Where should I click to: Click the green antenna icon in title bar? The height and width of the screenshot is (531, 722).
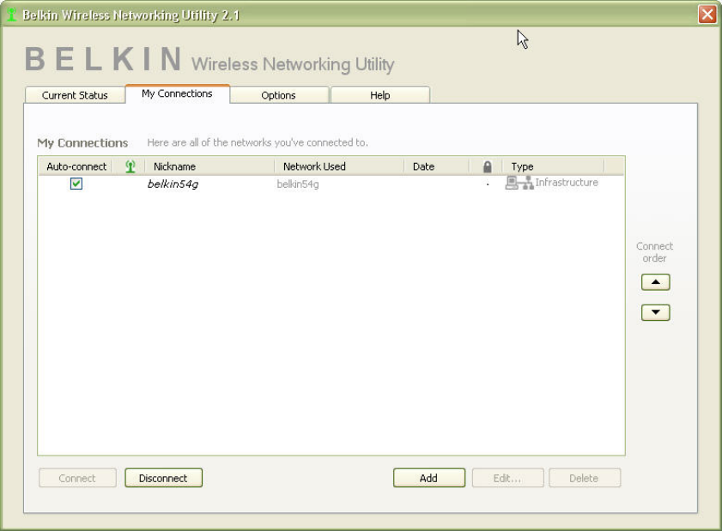11,15
